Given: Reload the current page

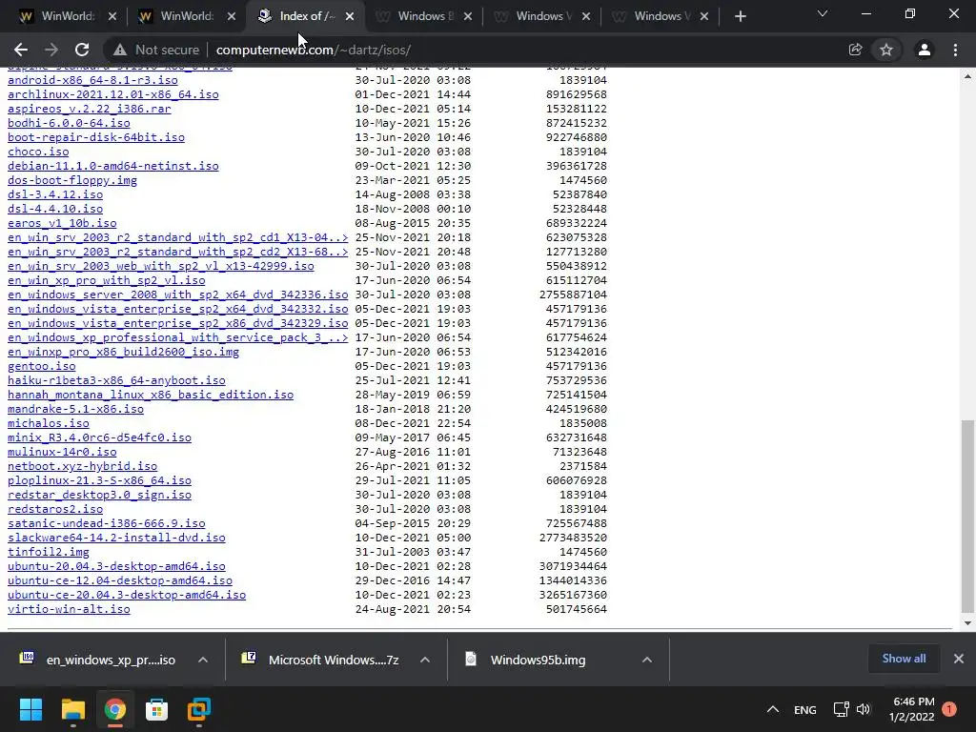Looking at the screenshot, I should tap(82, 50).
